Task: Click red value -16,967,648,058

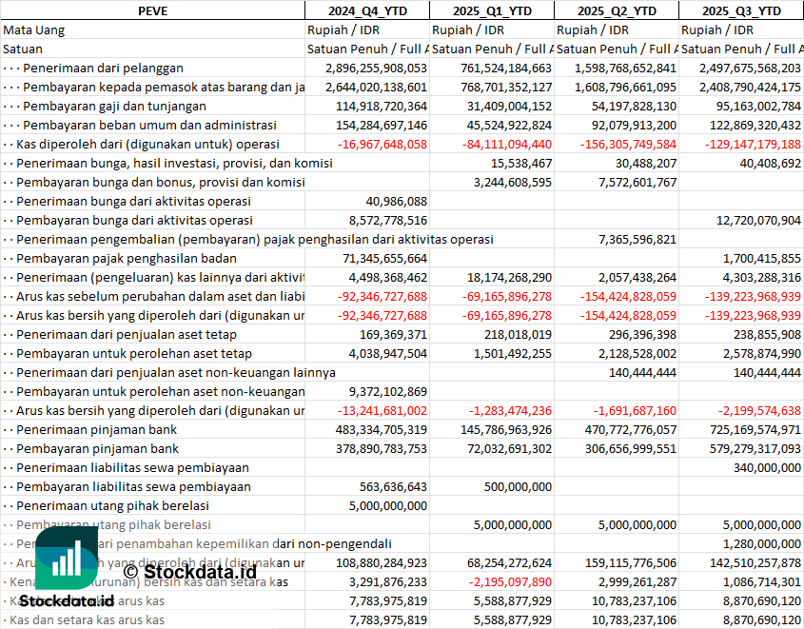Action: (x=382, y=144)
